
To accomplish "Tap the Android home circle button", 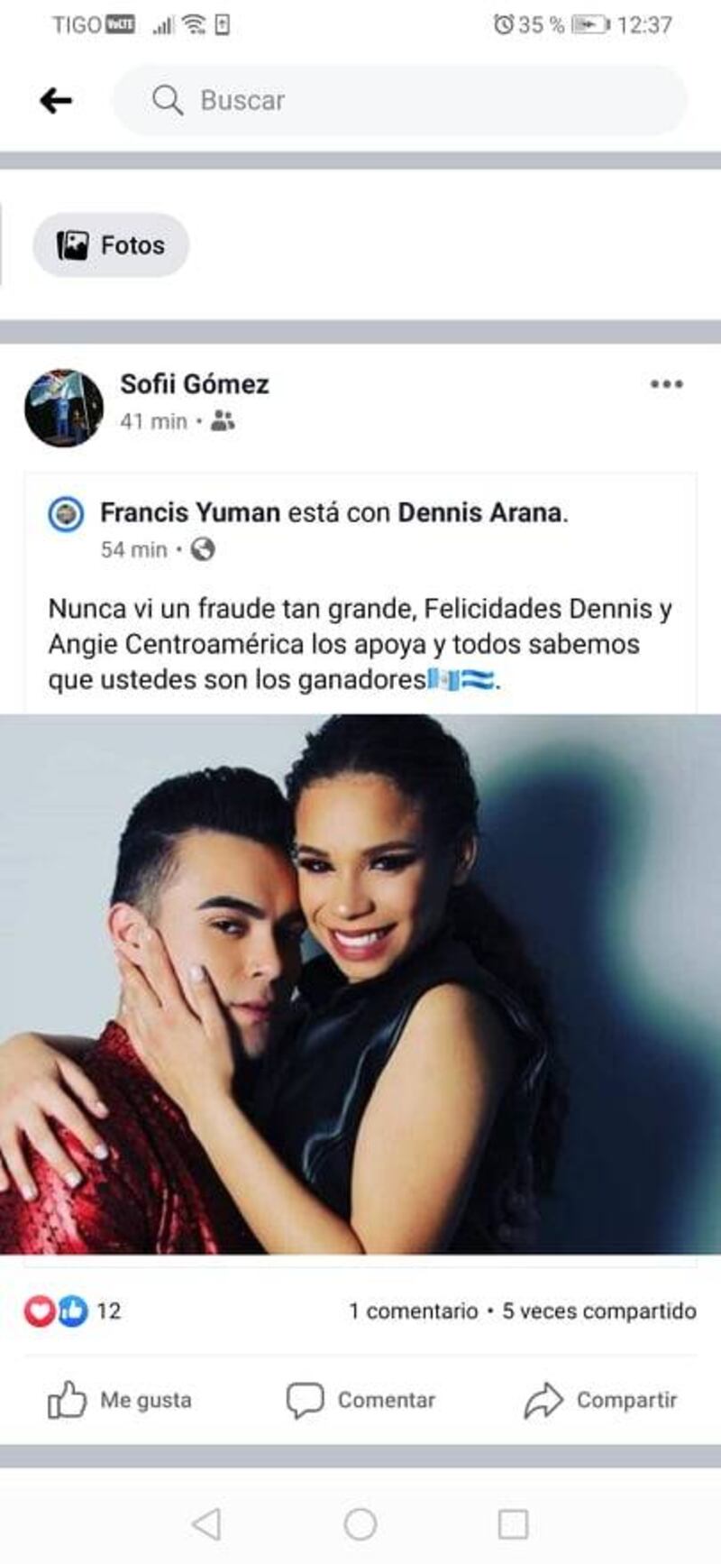I will (360, 1524).
